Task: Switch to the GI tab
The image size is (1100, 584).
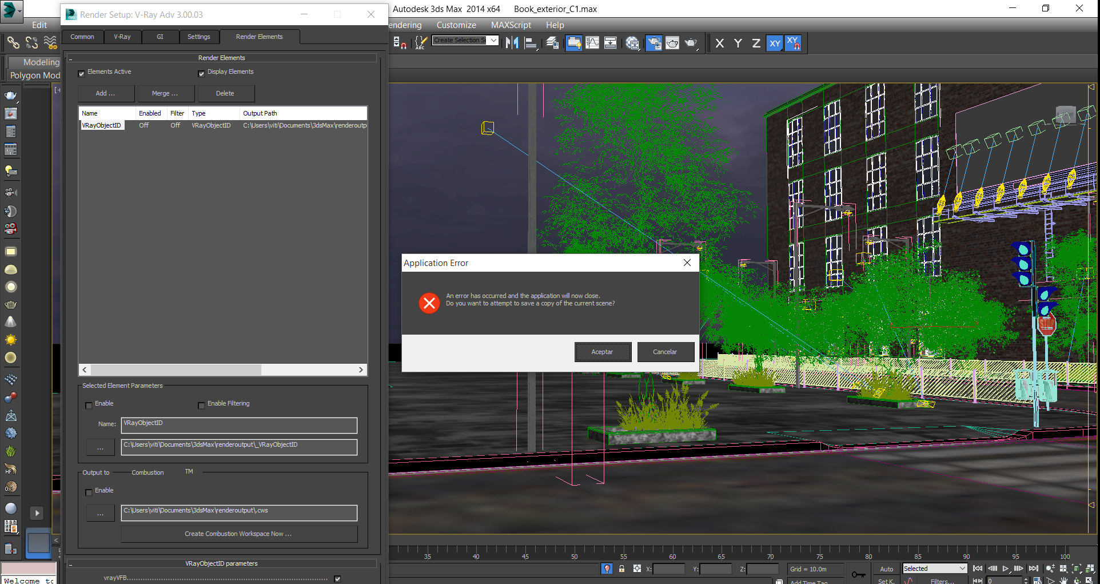Action: [x=160, y=37]
